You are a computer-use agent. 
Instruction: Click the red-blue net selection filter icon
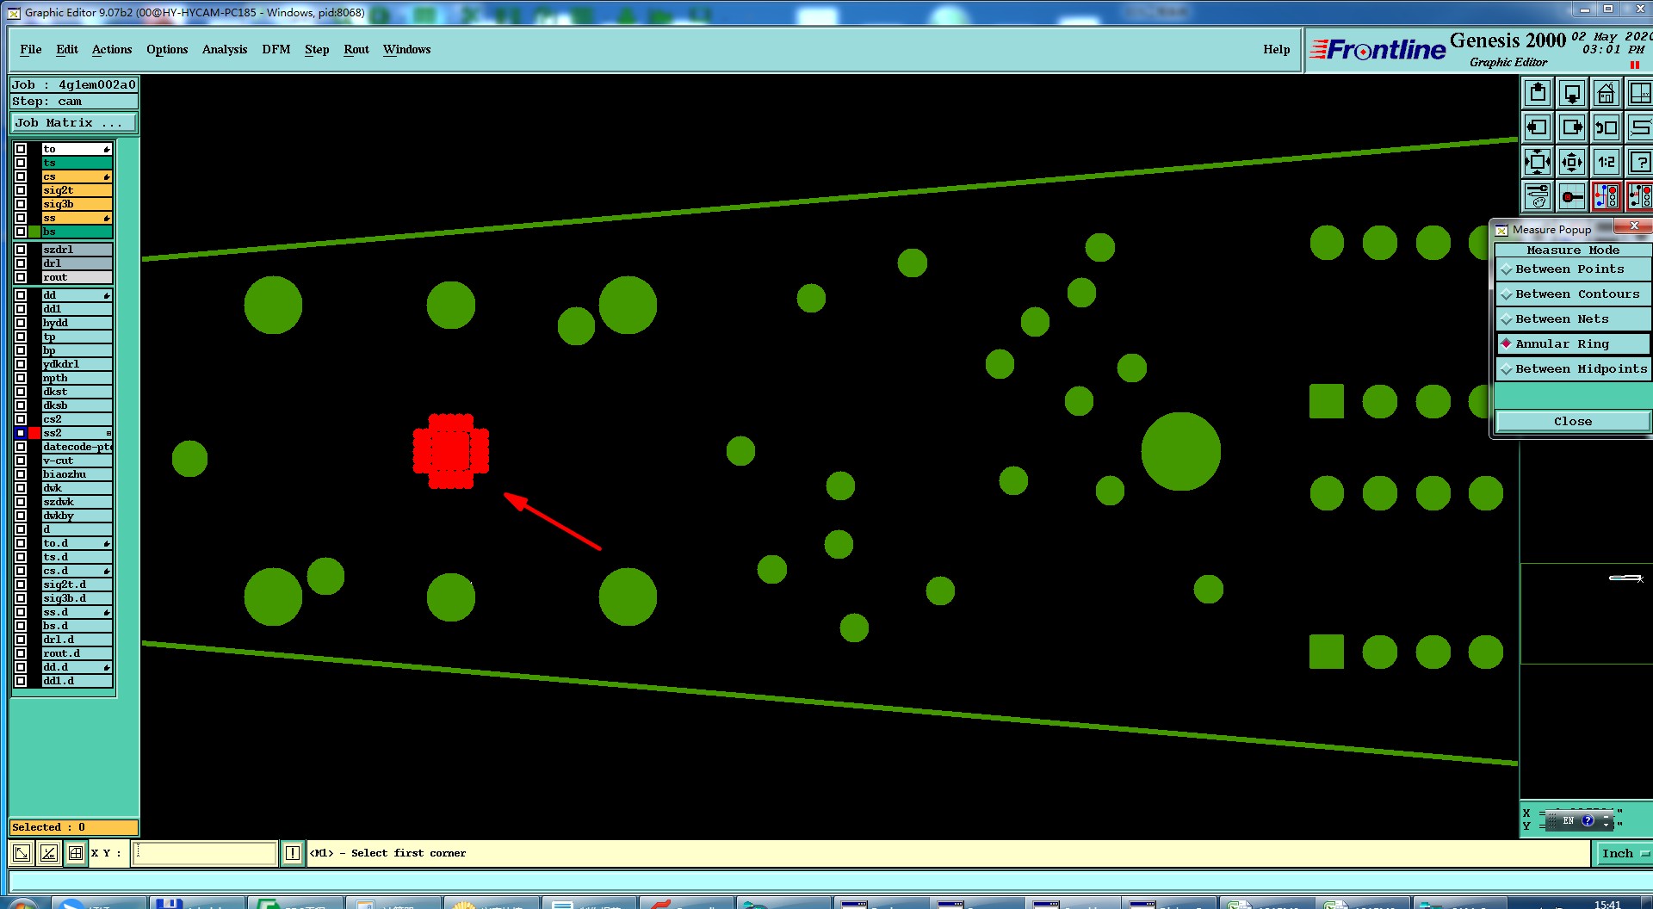coord(1607,196)
